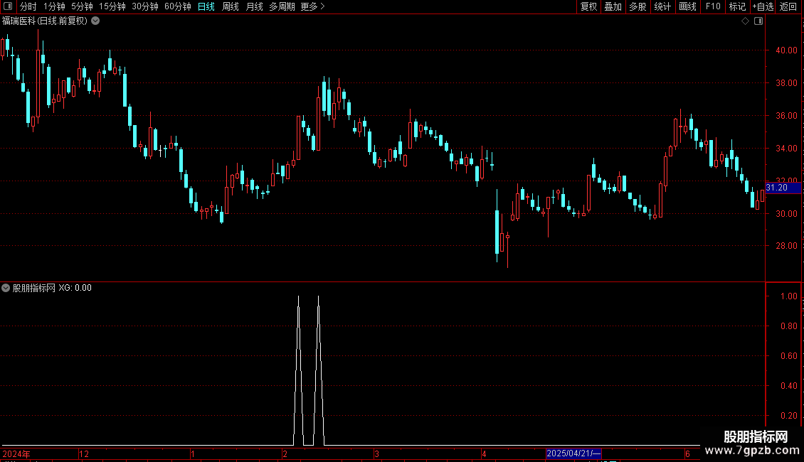The width and height of the screenshot is (804, 462).
Task: Toggle the right panel icon above chart
Action: [x=758, y=21]
